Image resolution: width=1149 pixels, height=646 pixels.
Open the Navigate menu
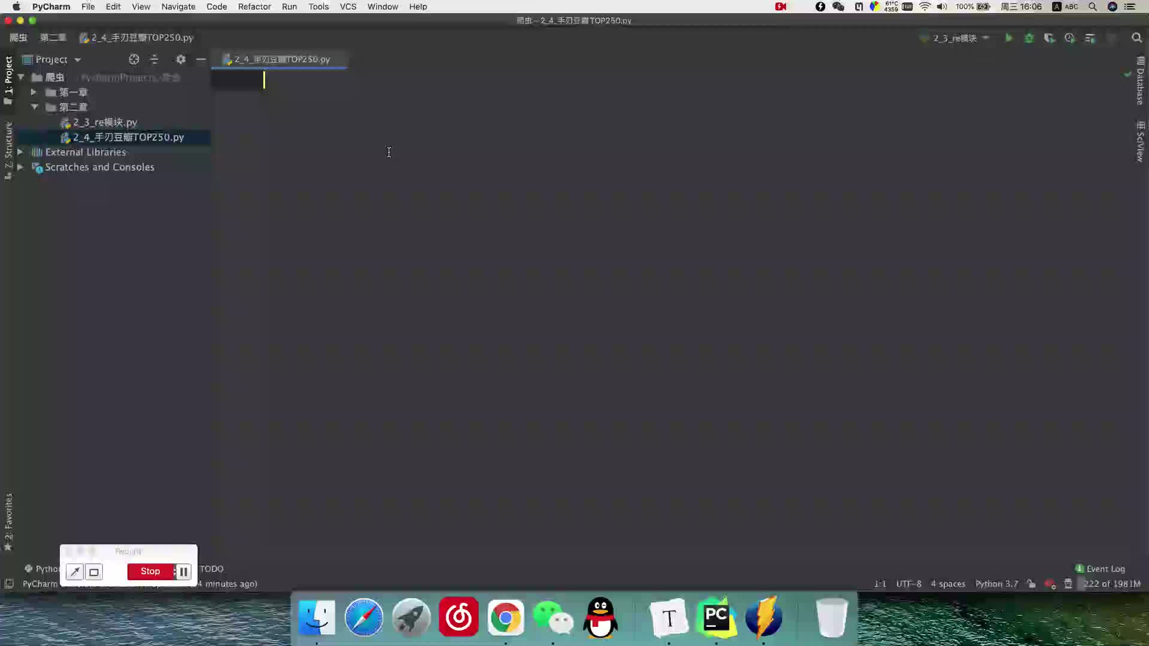178,7
